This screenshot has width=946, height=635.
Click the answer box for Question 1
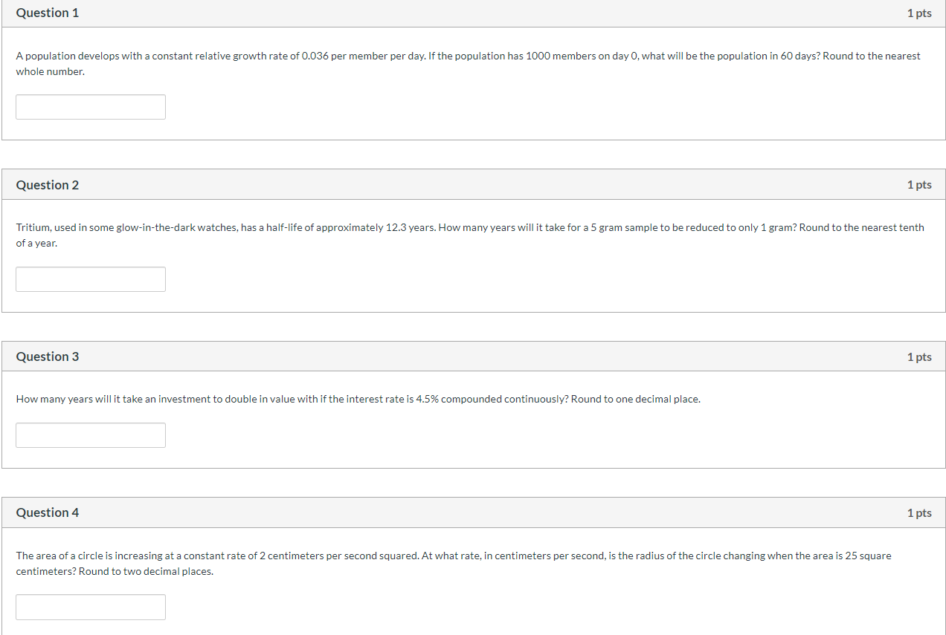(x=91, y=107)
